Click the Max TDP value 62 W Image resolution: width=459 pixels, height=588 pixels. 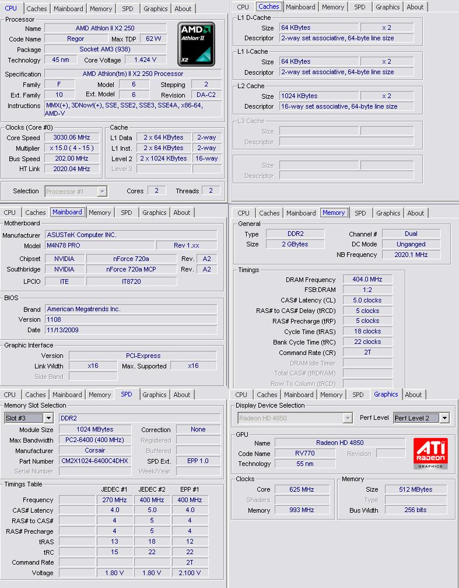tap(153, 39)
